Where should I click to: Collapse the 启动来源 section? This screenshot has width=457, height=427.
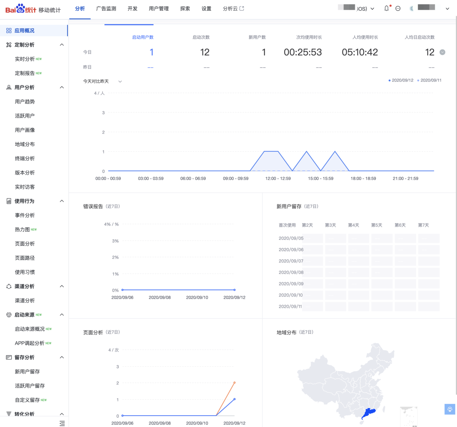coord(62,315)
